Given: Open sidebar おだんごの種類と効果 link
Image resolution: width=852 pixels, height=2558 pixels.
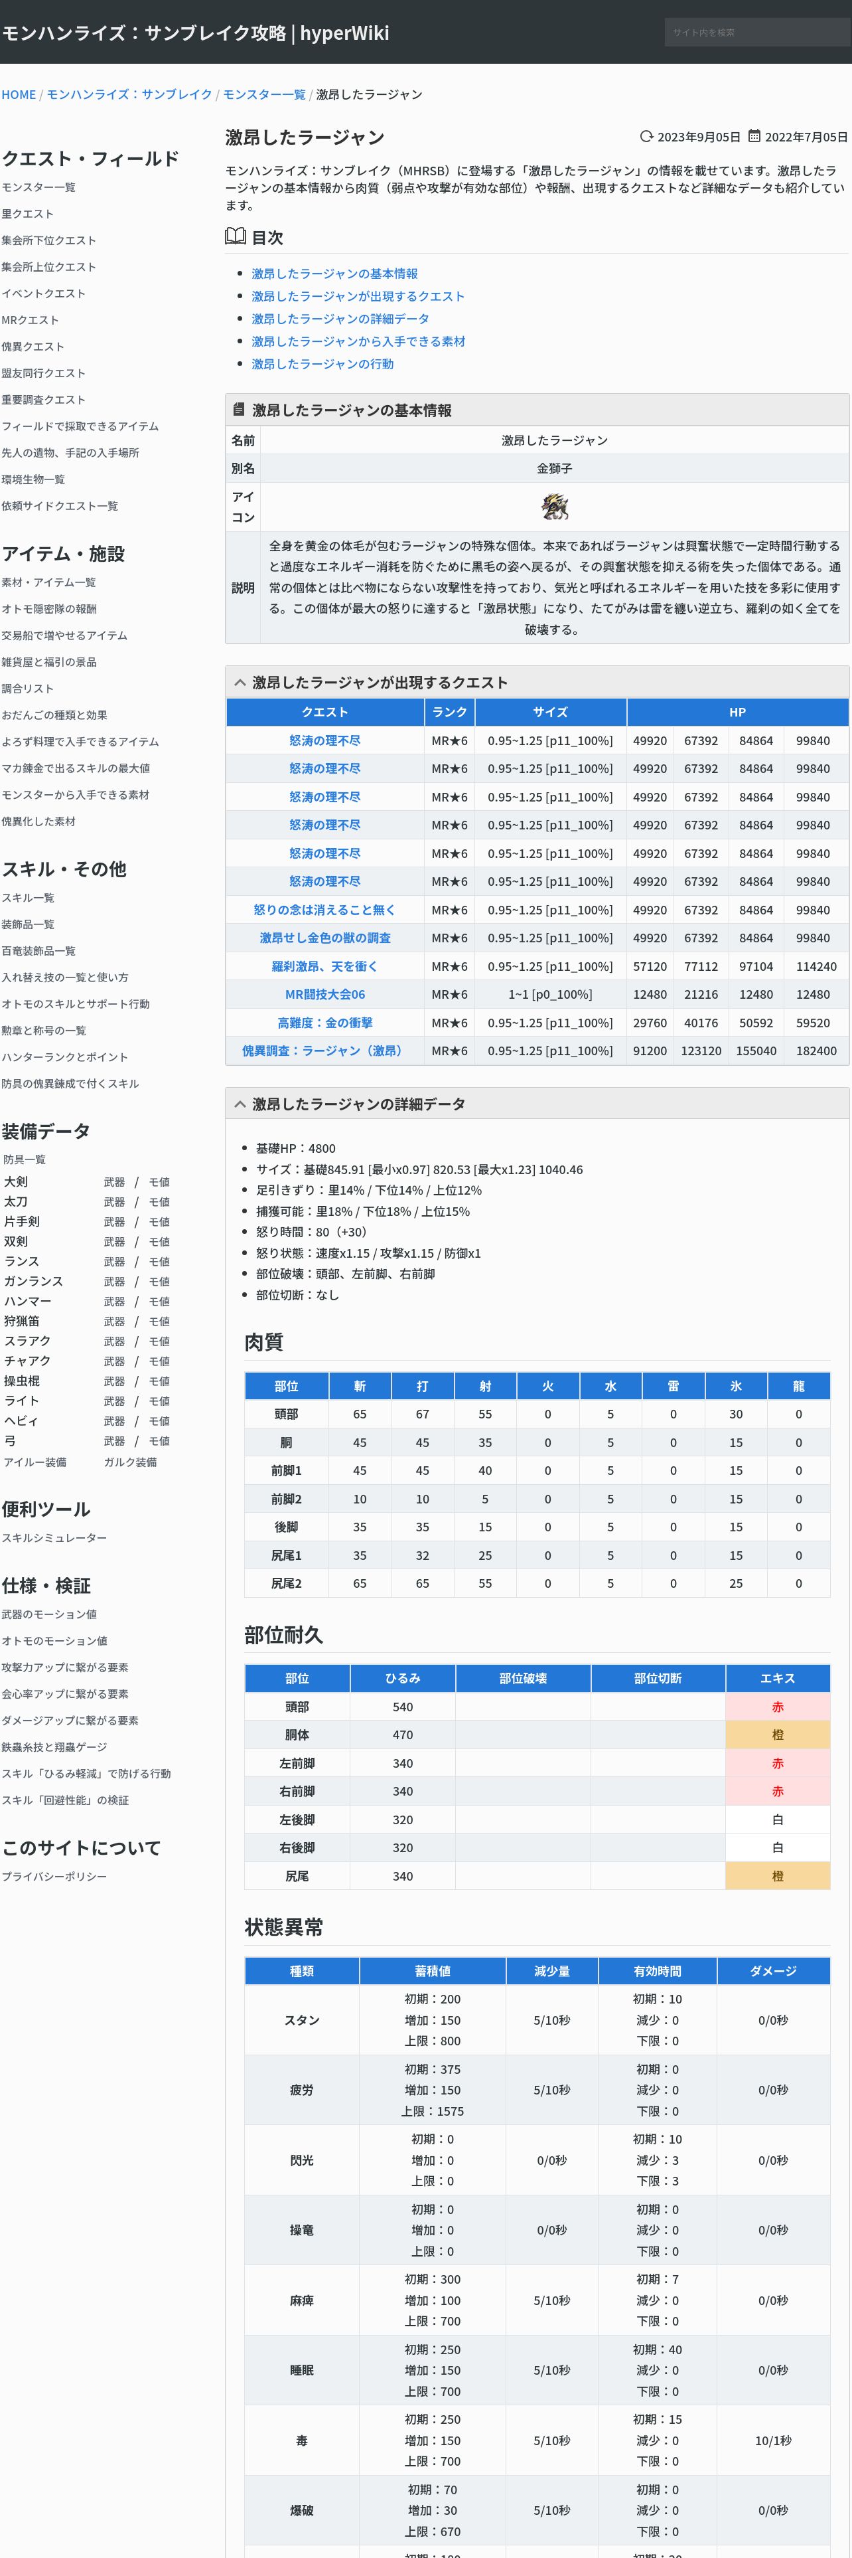Looking at the screenshot, I should 54,715.
